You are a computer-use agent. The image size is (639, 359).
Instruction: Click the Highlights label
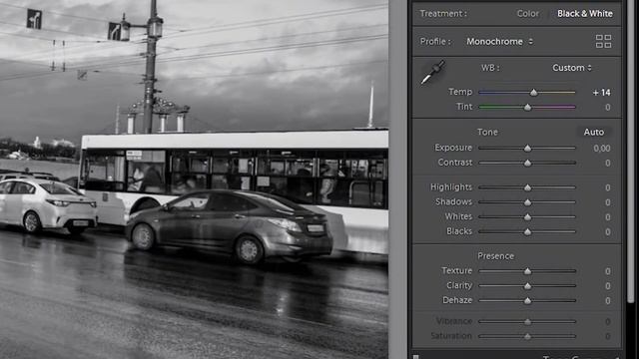point(451,186)
